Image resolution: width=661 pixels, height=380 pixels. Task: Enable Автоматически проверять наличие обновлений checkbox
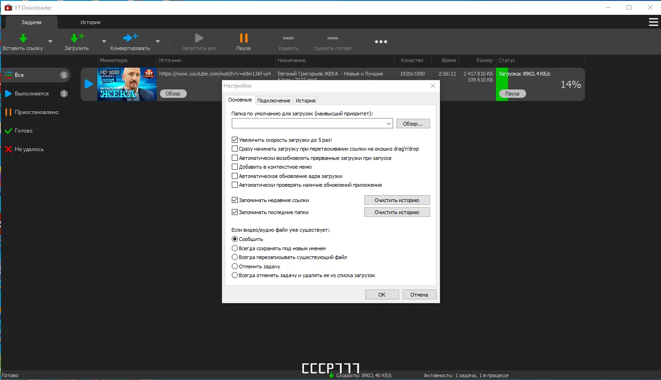235,185
